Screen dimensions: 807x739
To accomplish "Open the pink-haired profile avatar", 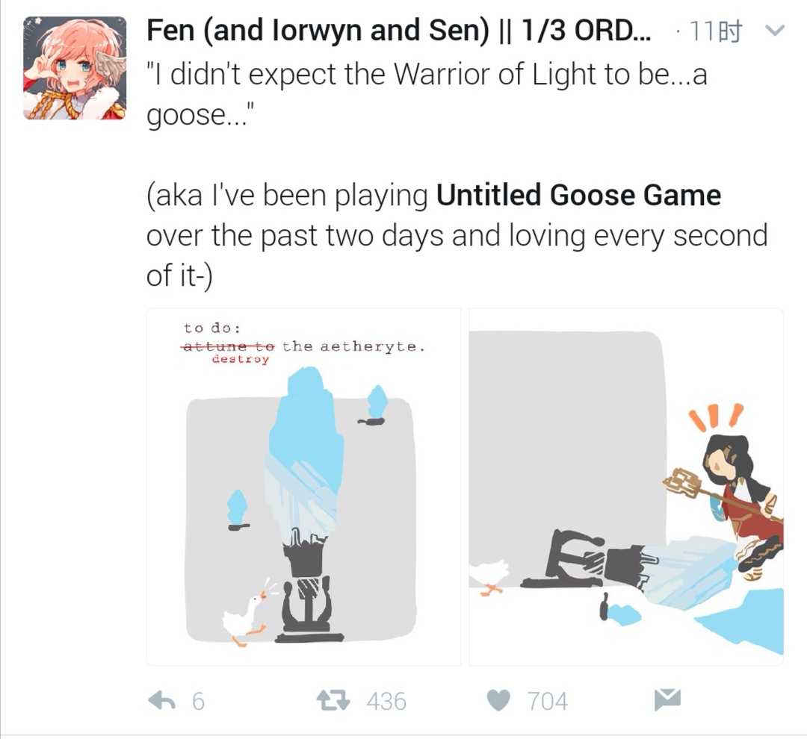I will pos(75,68).
